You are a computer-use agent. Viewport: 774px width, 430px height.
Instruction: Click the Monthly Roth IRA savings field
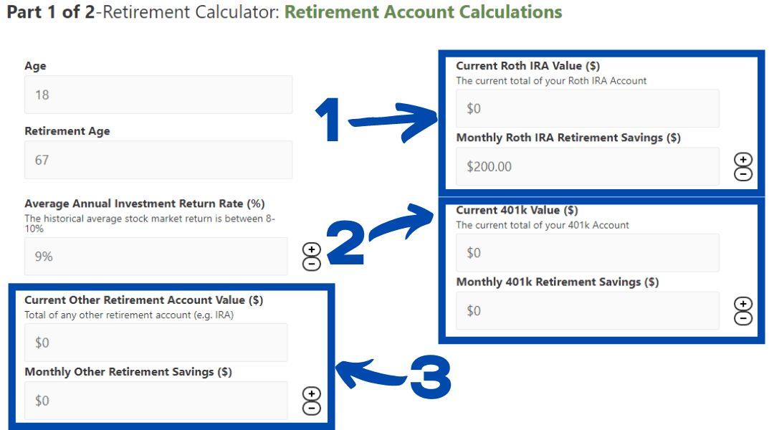(588, 166)
